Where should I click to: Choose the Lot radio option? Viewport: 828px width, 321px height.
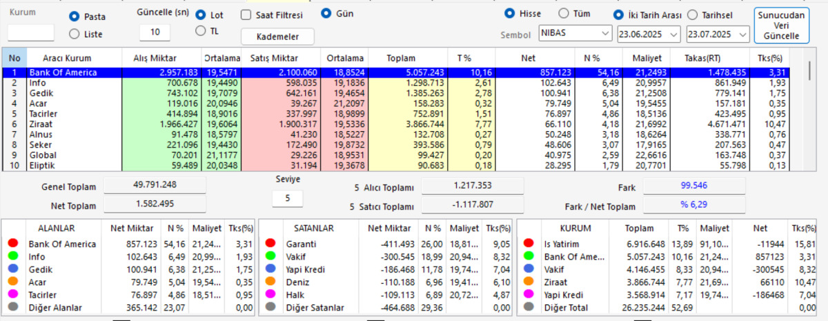pos(201,14)
